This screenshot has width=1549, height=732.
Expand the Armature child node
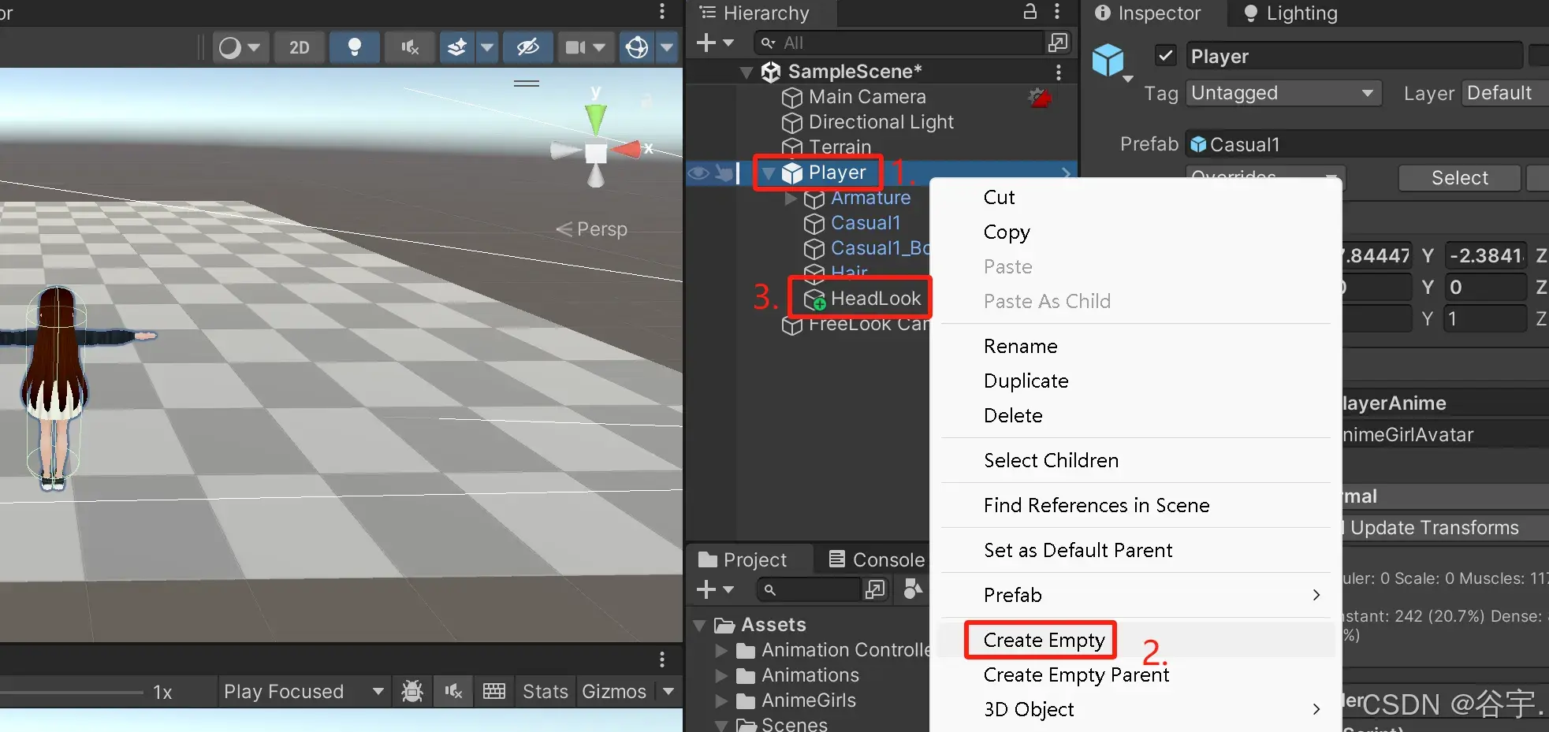pyautogui.click(x=791, y=199)
